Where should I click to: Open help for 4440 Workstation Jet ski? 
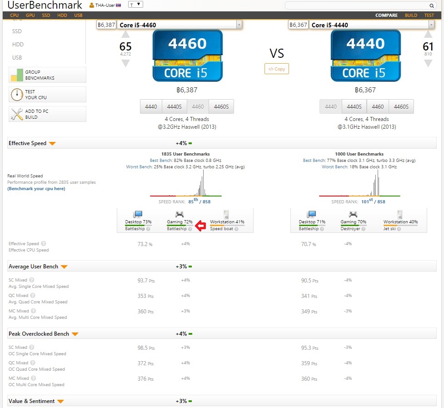(399, 229)
